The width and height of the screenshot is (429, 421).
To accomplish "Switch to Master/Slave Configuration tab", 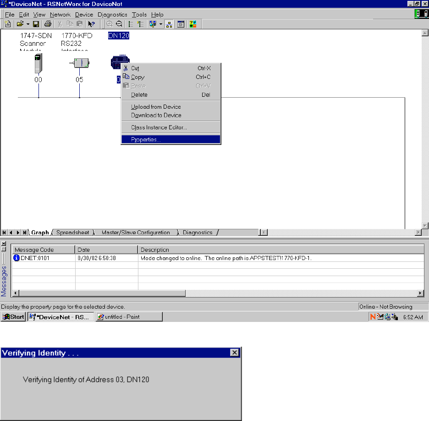I will pyautogui.click(x=136, y=233).
